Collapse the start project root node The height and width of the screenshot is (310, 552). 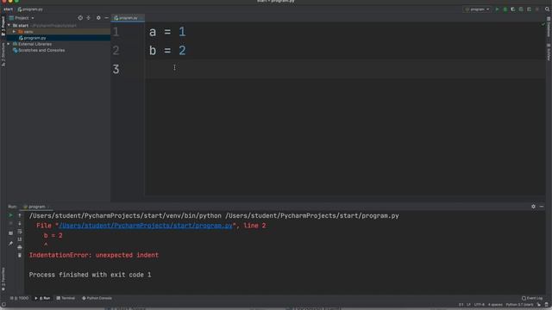coord(9,25)
